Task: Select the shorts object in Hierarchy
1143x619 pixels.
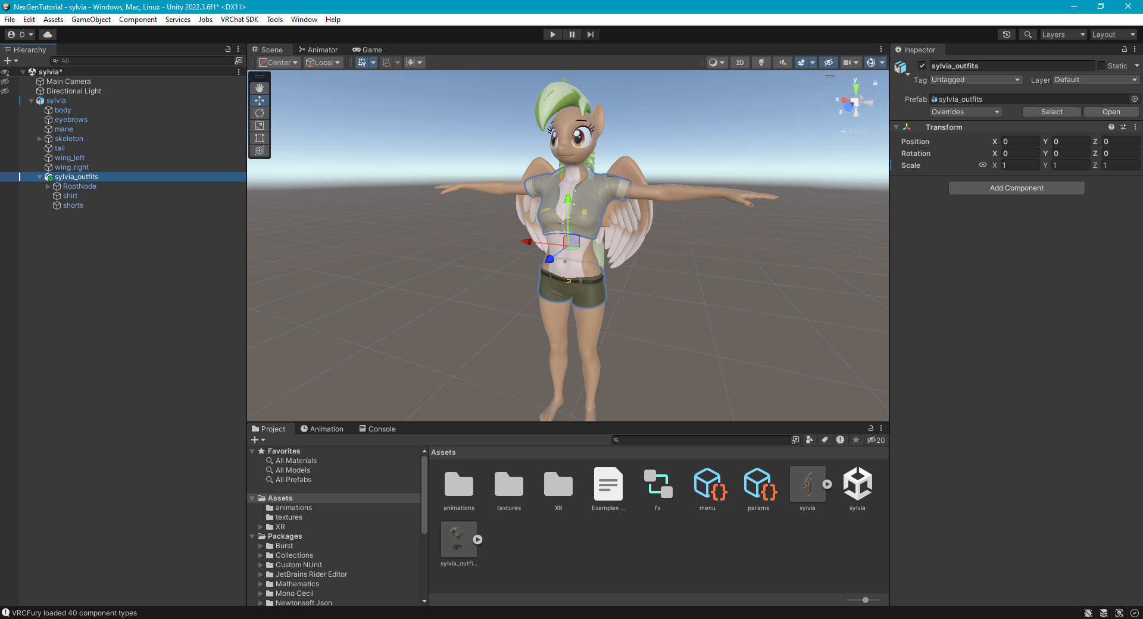Action: (x=73, y=205)
